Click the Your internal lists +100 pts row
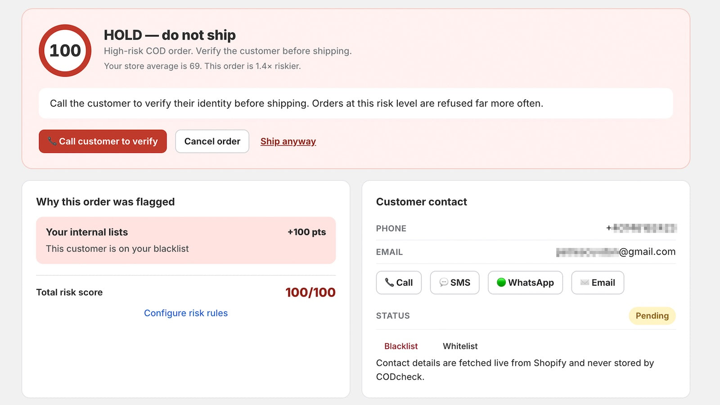 (186, 240)
